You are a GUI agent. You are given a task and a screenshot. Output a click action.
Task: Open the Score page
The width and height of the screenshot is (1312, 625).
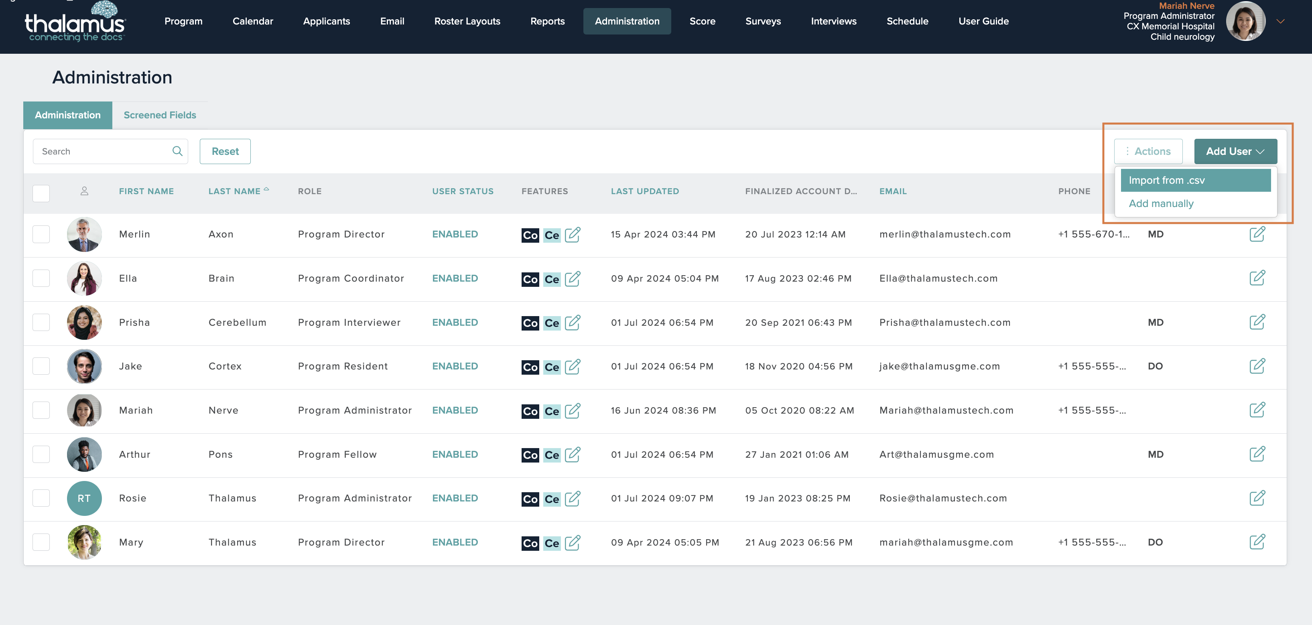point(703,21)
